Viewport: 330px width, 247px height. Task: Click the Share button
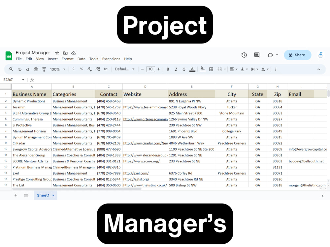297,55
